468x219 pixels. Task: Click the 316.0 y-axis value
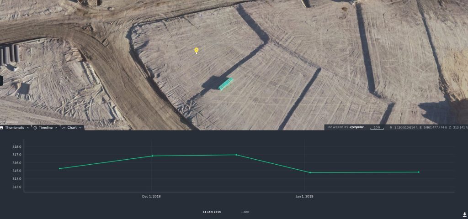pos(17,163)
